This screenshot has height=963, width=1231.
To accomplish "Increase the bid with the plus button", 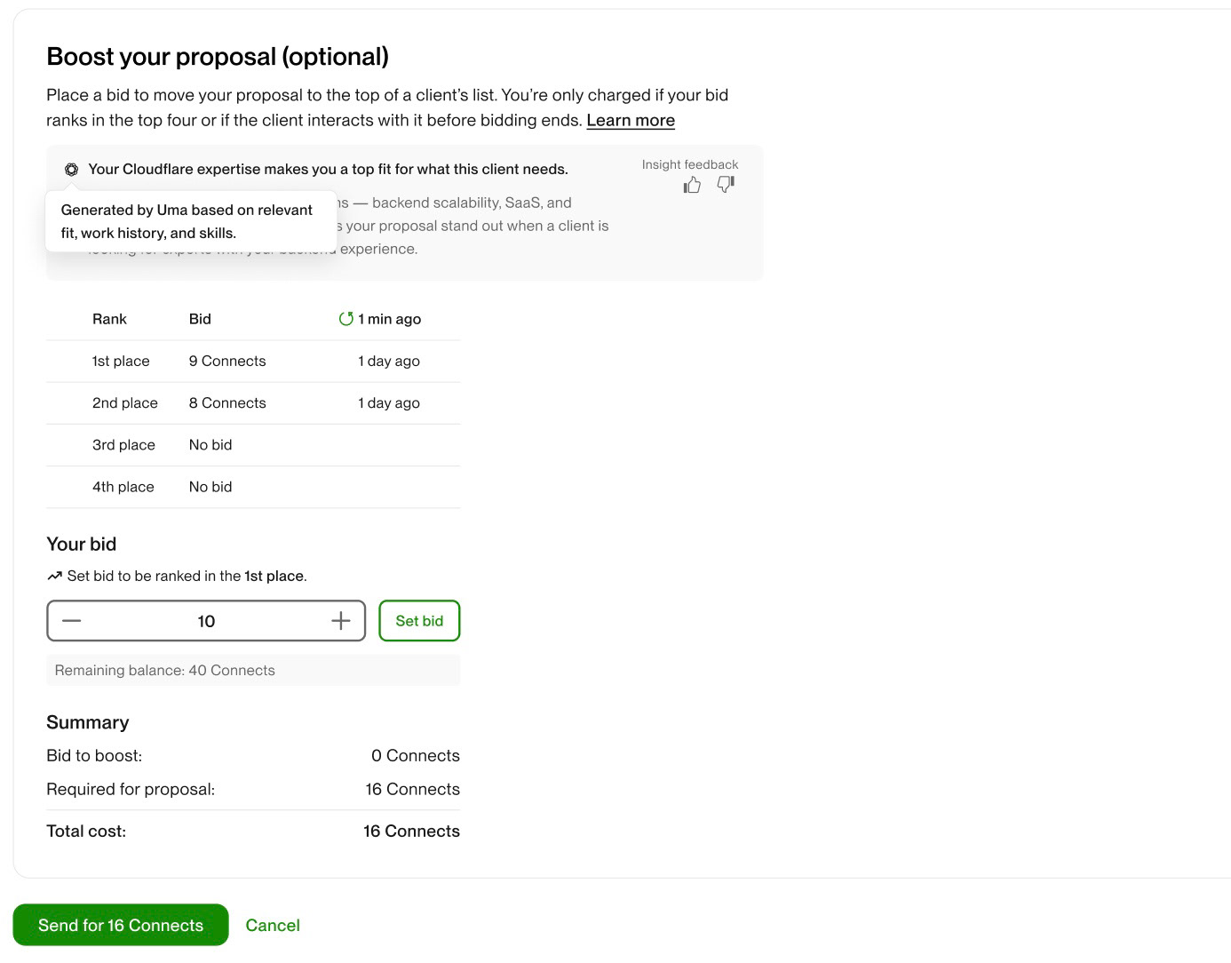I will tap(341, 621).
